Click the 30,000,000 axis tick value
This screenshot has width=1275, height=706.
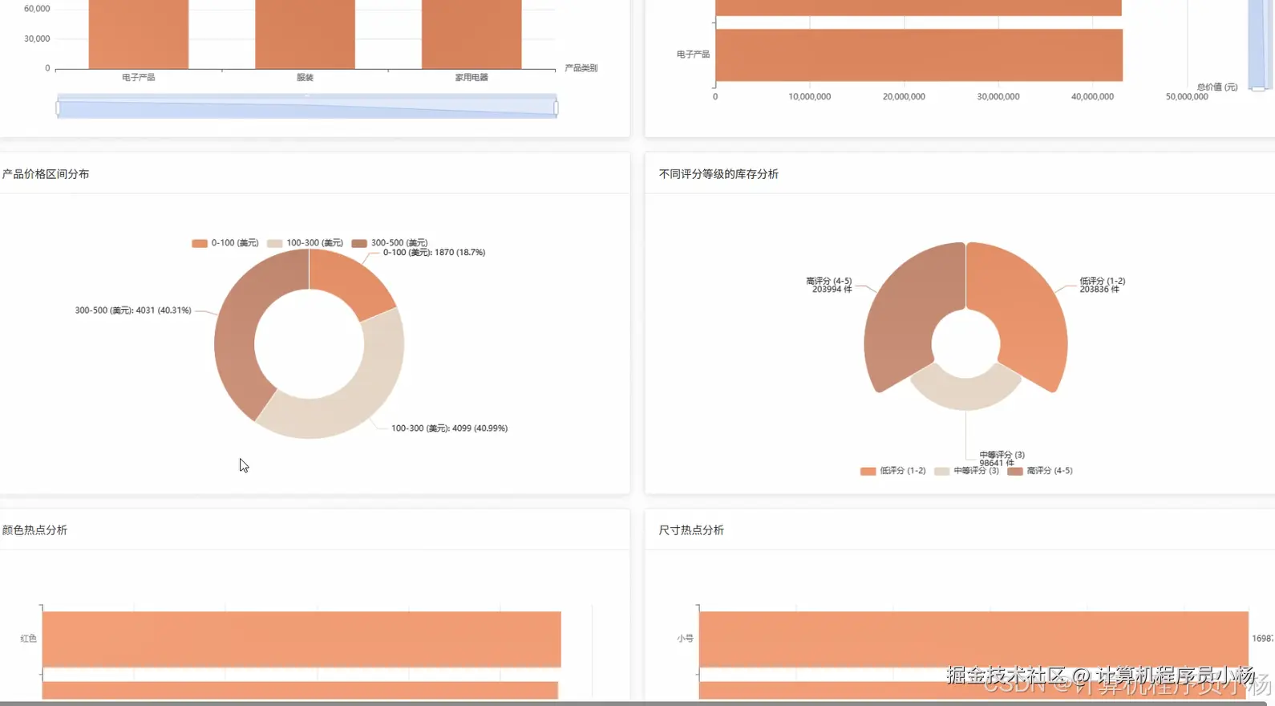(998, 96)
